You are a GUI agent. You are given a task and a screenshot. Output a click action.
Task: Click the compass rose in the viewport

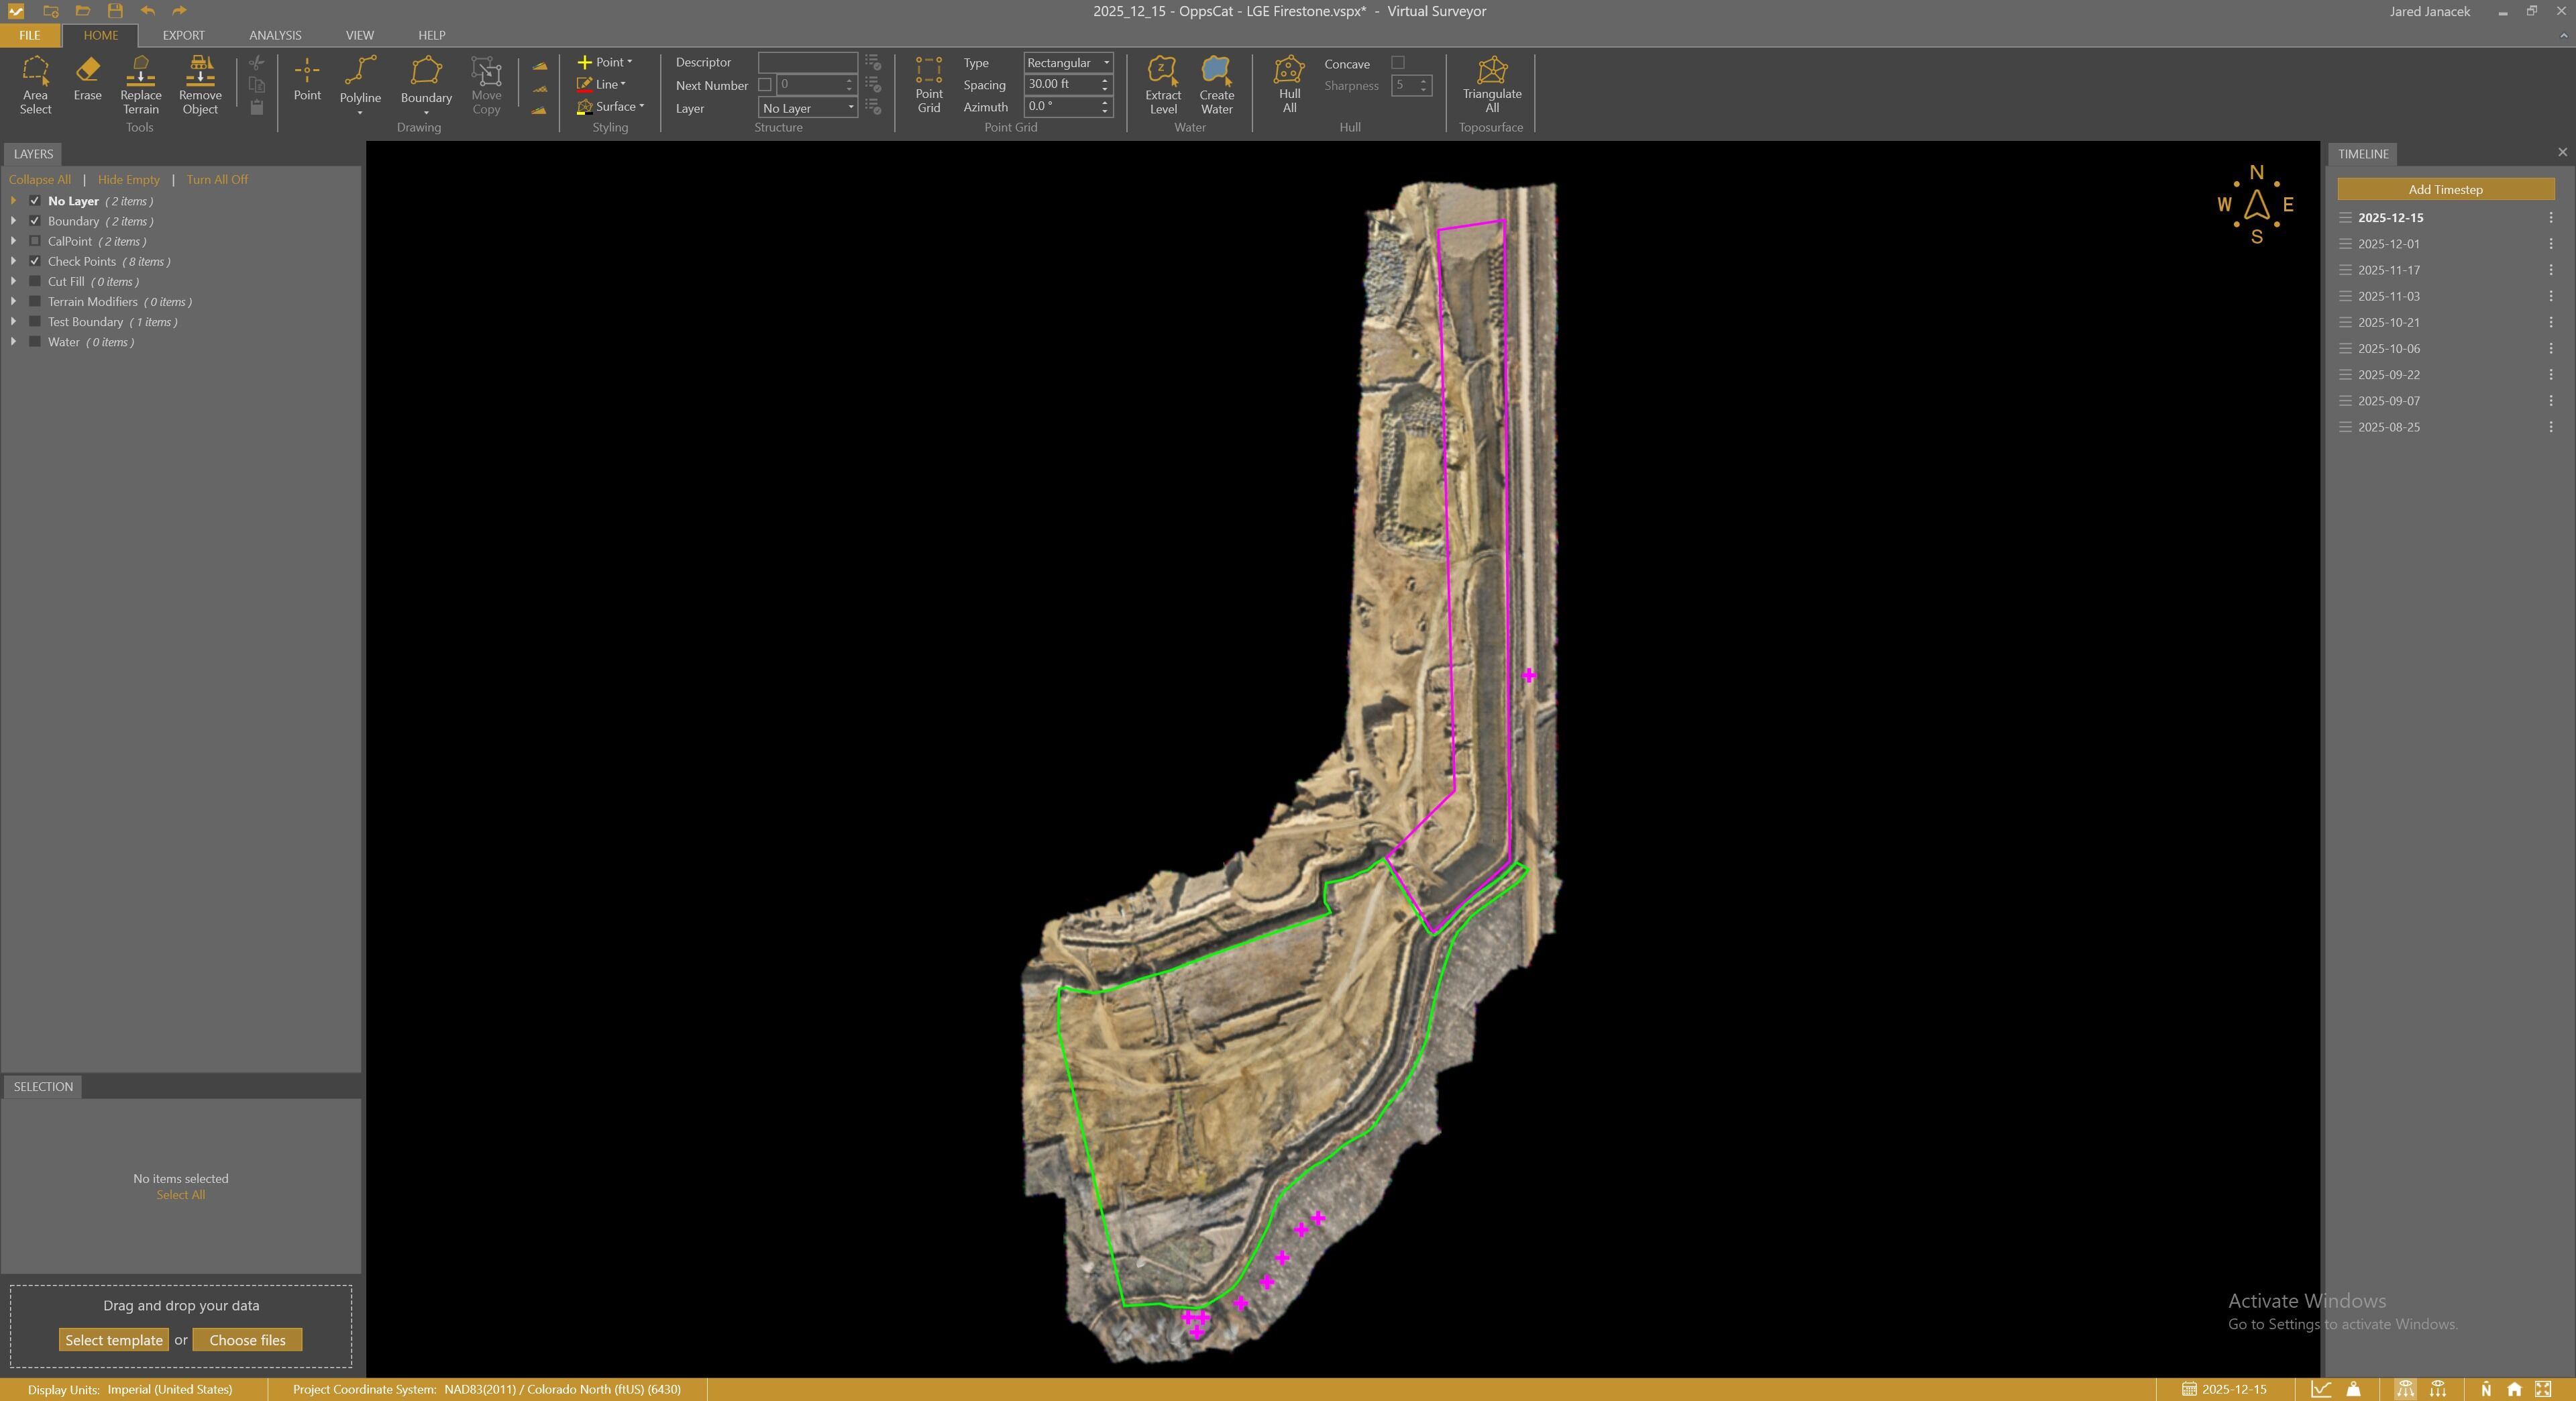tap(2256, 205)
